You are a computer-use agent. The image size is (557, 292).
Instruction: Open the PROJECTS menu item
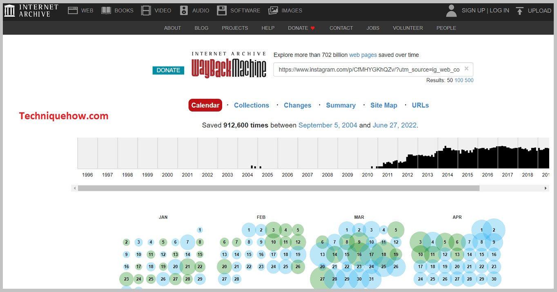pyautogui.click(x=235, y=28)
